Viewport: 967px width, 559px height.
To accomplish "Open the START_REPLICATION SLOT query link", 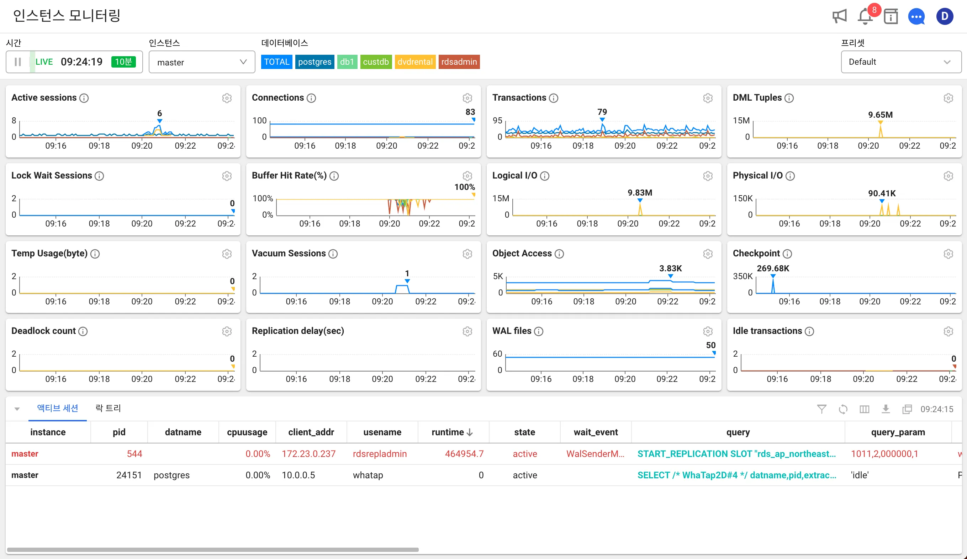I will coord(736,454).
